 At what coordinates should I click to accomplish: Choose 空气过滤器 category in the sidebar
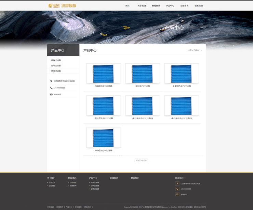tap(56, 66)
